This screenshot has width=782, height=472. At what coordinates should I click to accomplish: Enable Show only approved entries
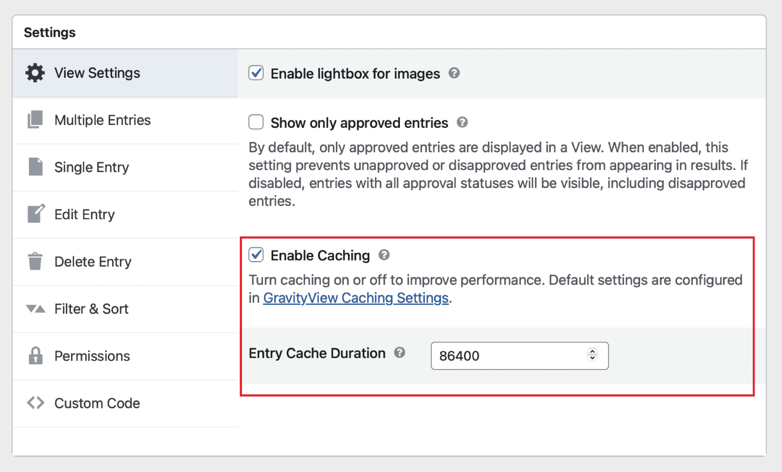(x=256, y=122)
